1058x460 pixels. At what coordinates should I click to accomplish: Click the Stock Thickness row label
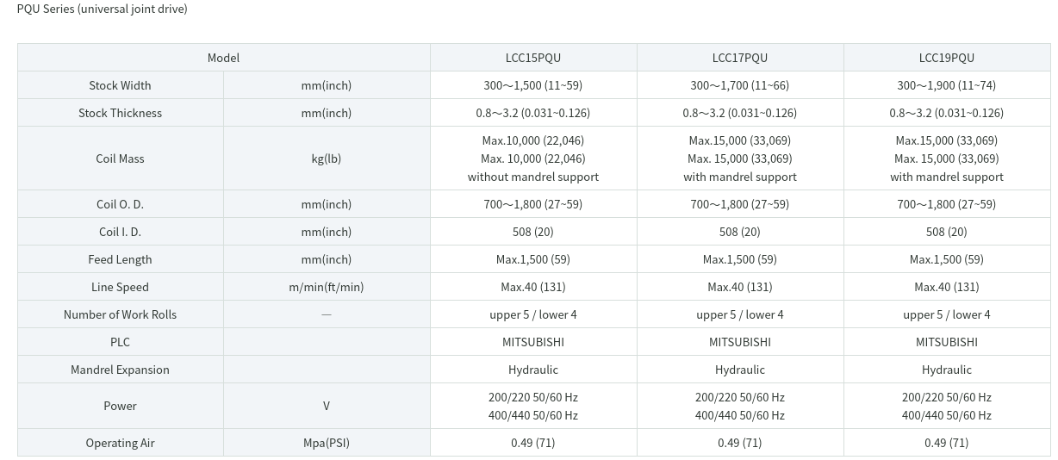click(121, 113)
